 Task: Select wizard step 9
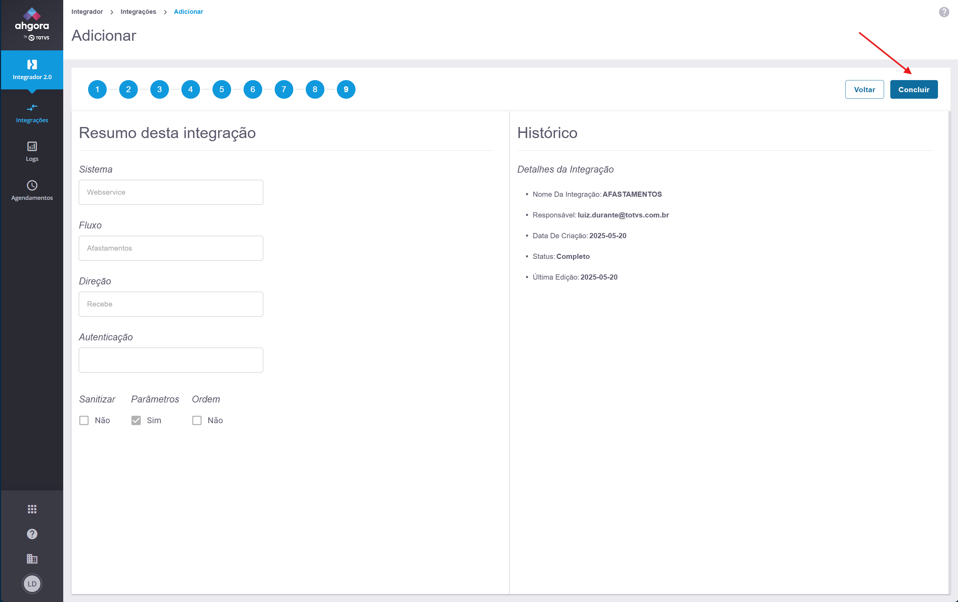click(346, 89)
